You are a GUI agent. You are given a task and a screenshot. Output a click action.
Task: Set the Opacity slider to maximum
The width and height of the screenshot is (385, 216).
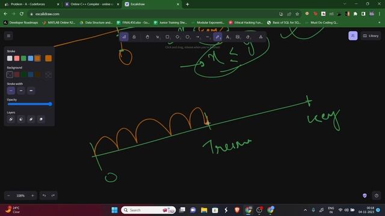(51, 104)
